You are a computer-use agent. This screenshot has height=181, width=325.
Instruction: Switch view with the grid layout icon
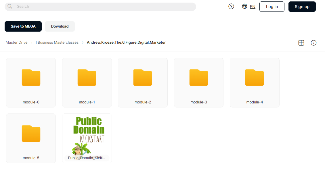pyautogui.click(x=301, y=43)
